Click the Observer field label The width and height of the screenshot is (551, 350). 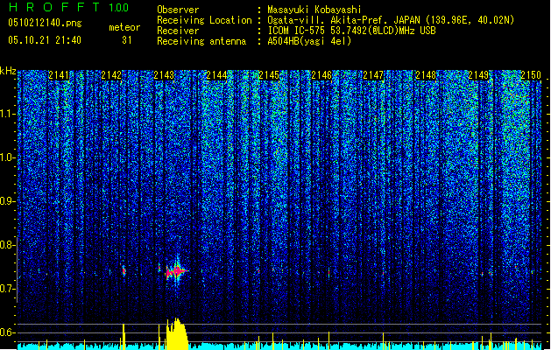(x=178, y=10)
